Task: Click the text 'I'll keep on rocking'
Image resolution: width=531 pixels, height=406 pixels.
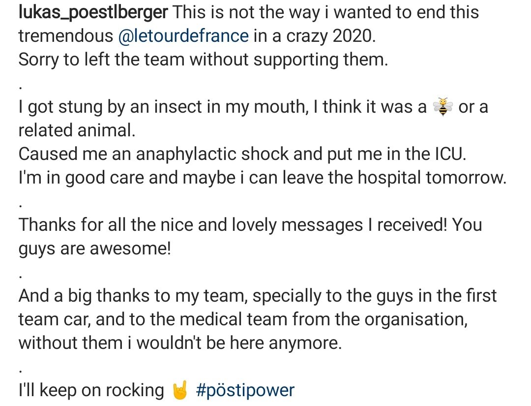Action: click(91, 390)
